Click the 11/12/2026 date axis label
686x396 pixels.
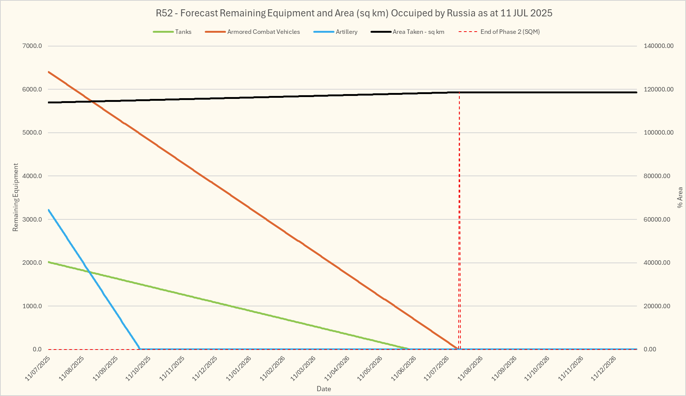[604, 368]
